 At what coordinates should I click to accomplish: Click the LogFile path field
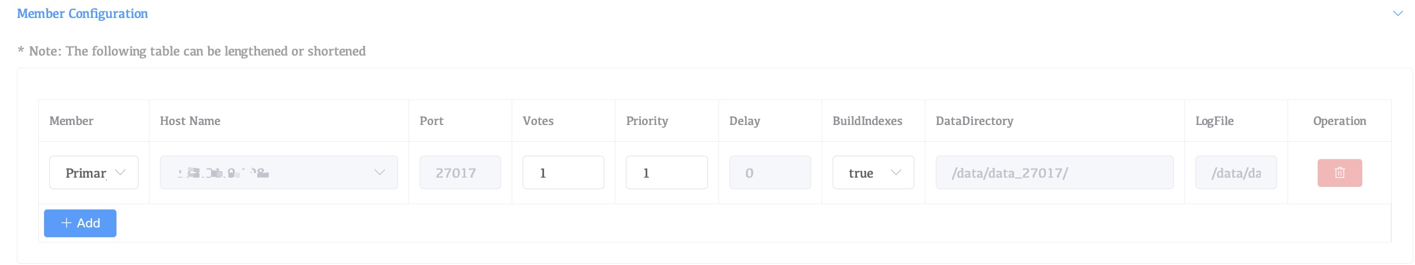coord(1235,172)
